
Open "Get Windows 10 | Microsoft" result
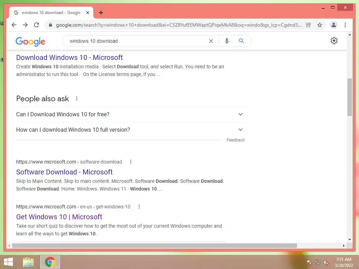pyautogui.click(x=59, y=217)
